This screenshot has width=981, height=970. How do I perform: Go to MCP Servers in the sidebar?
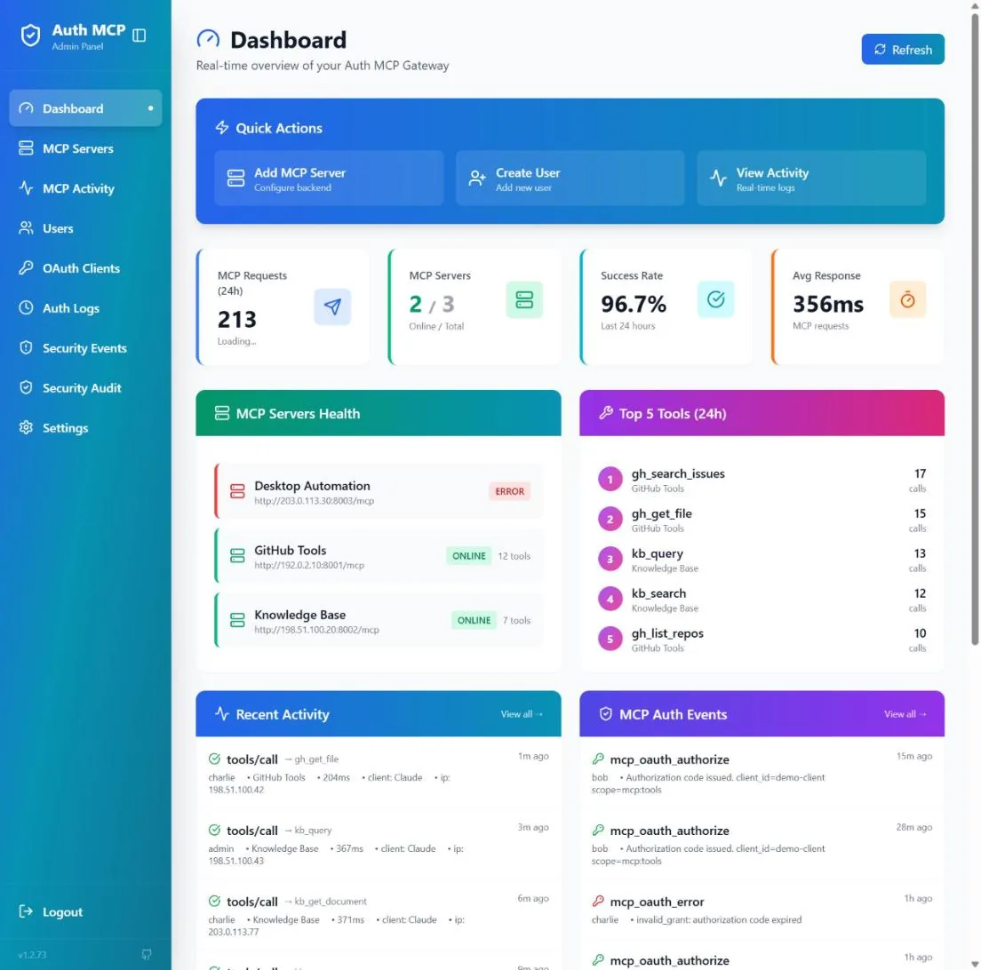coord(85,148)
